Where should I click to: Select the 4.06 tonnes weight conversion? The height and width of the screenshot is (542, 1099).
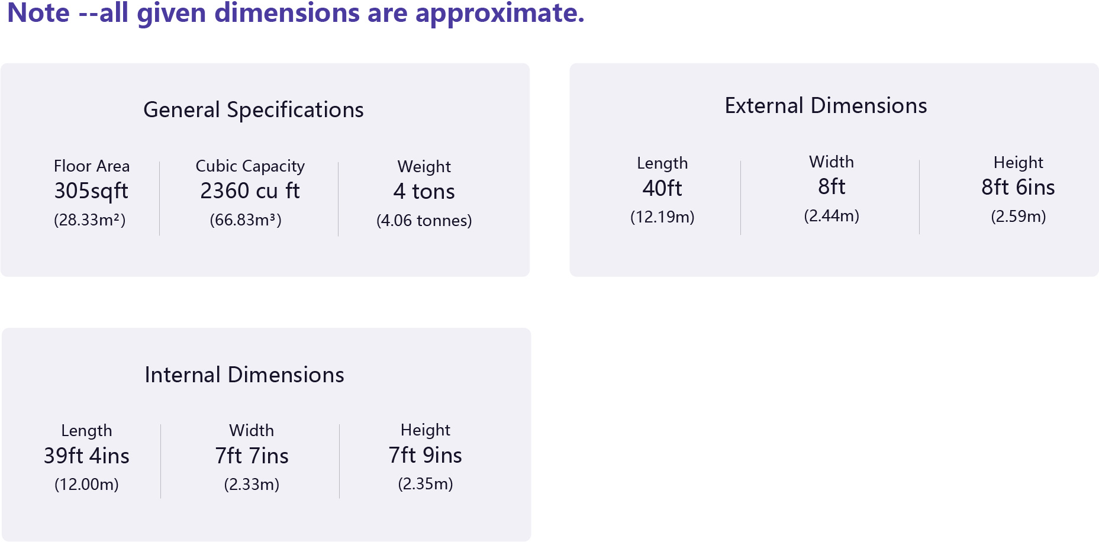[x=424, y=221]
